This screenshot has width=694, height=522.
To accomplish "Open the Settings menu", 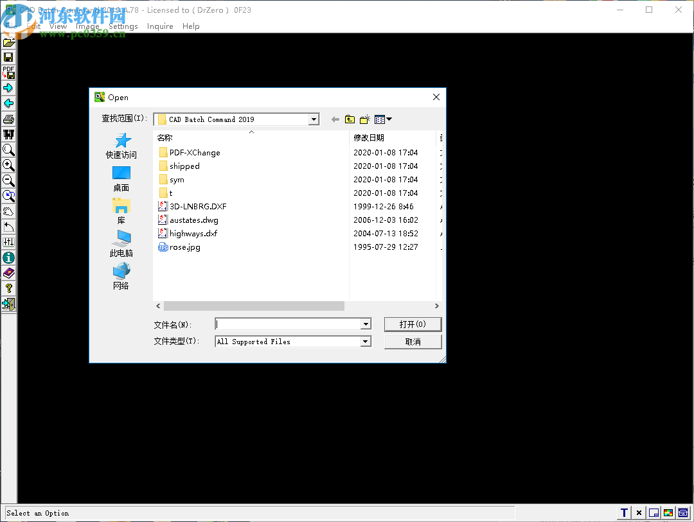I will click(123, 26).
